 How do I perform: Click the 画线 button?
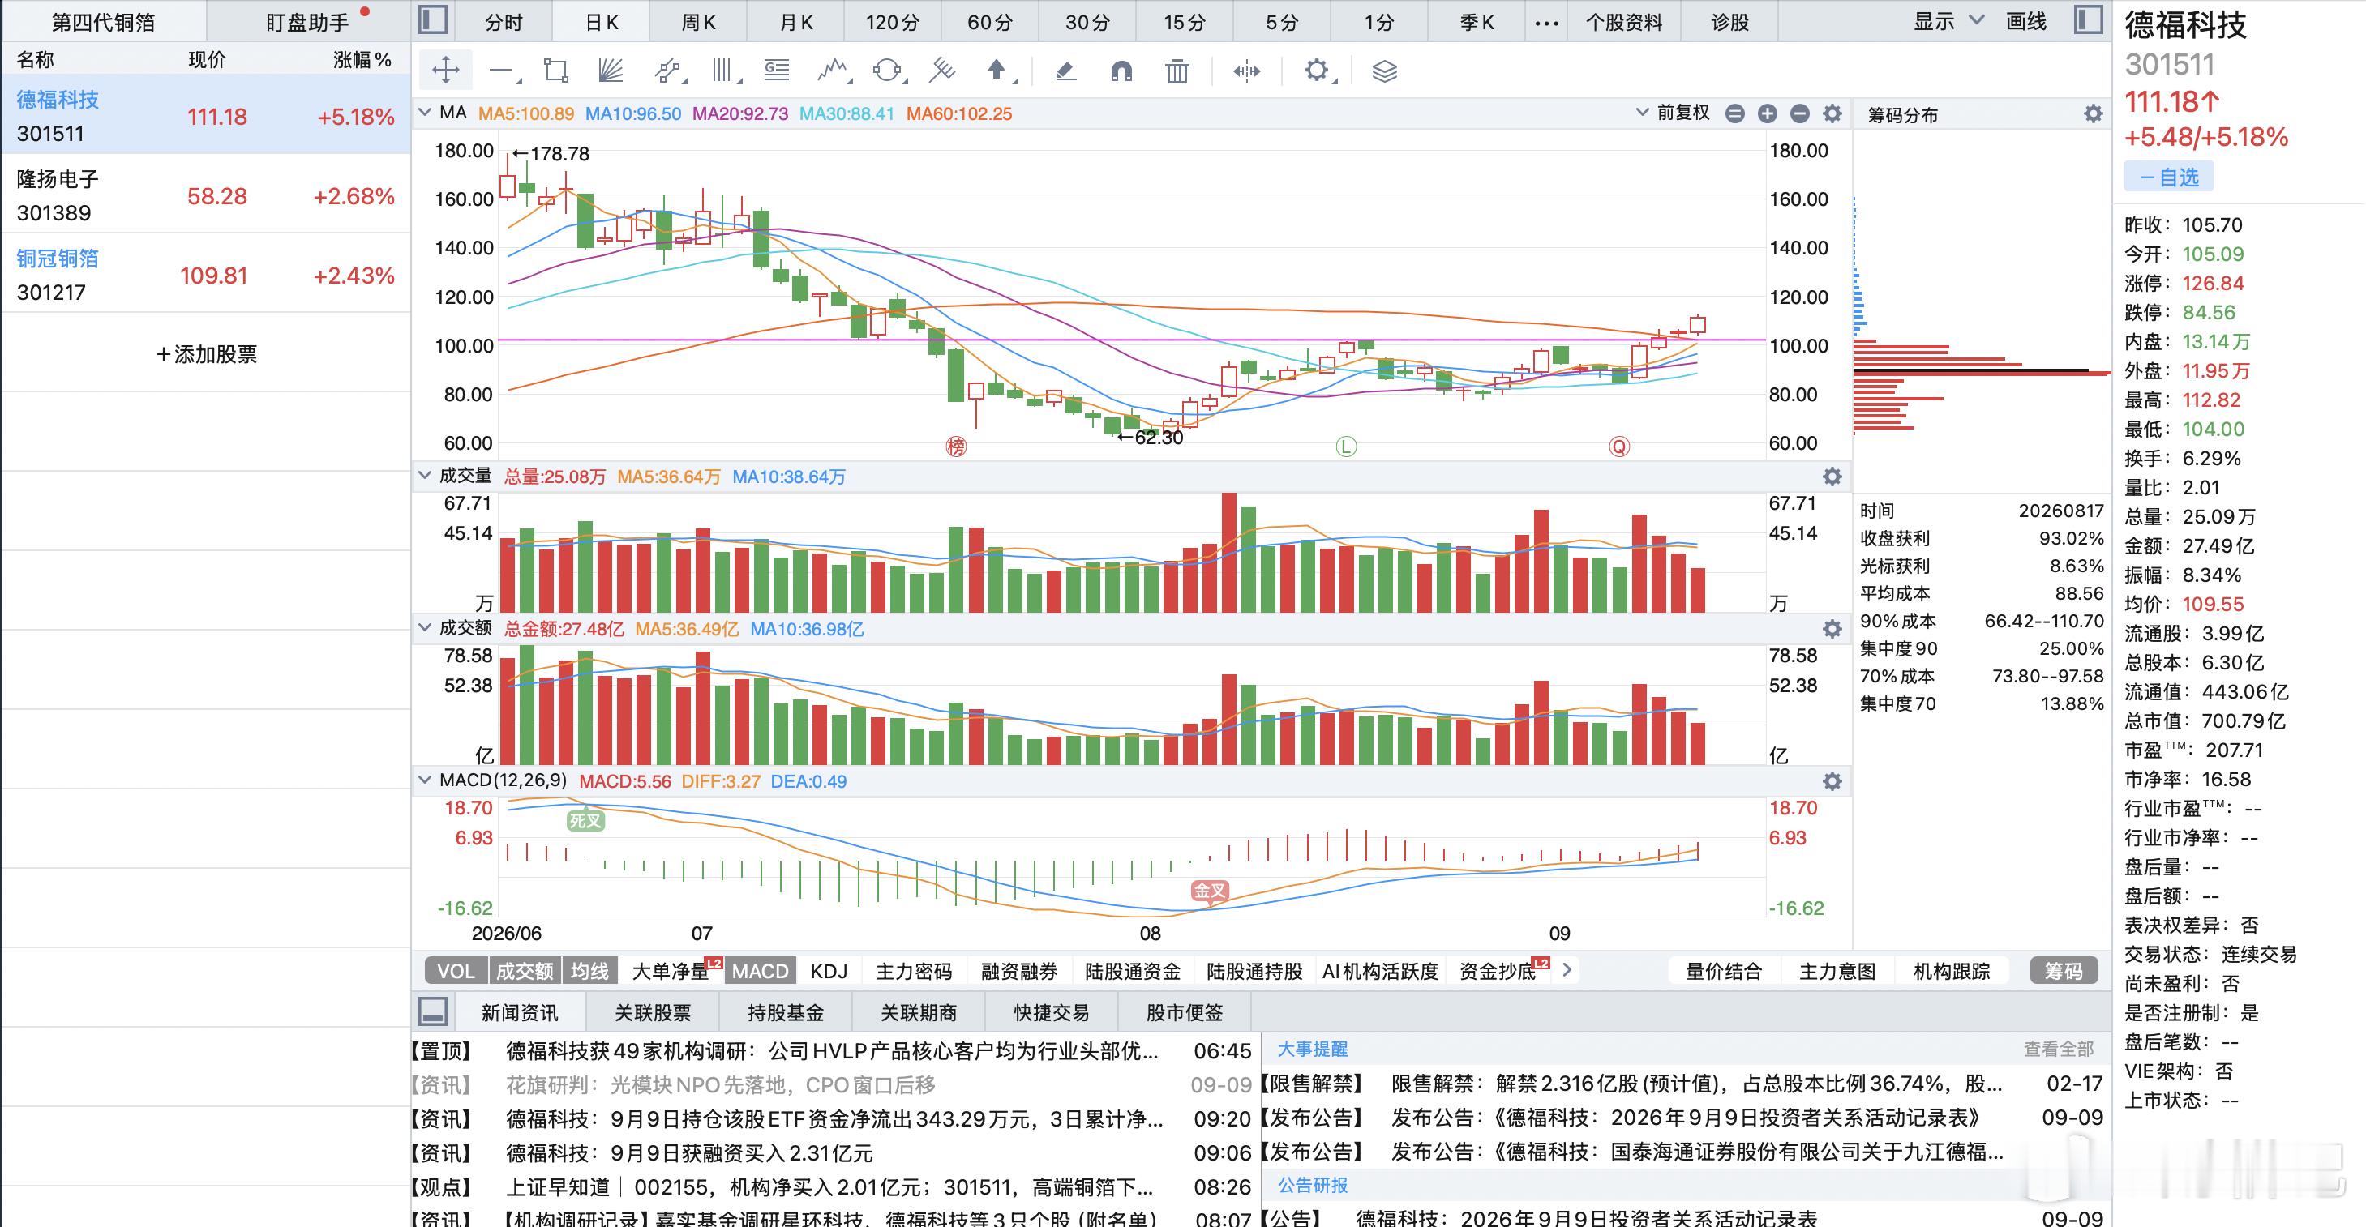(x=2025, y=21)
